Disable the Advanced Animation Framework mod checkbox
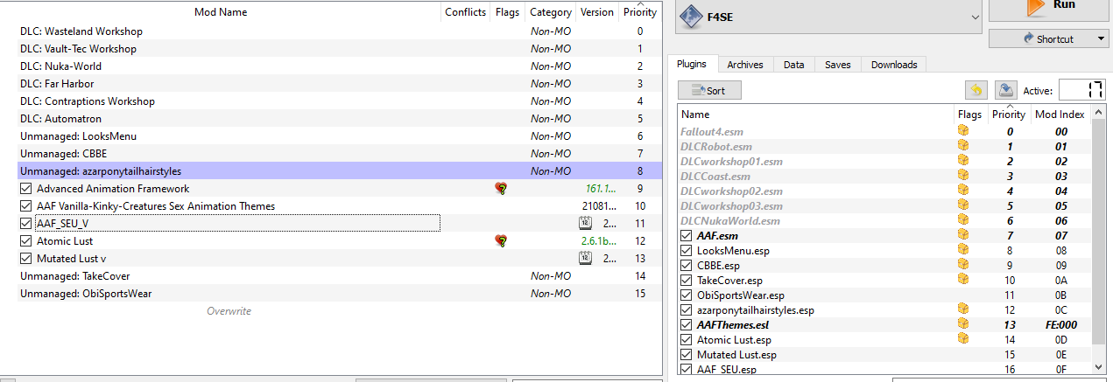Viewport: 1113px width, 382px height. click(25, 189)
